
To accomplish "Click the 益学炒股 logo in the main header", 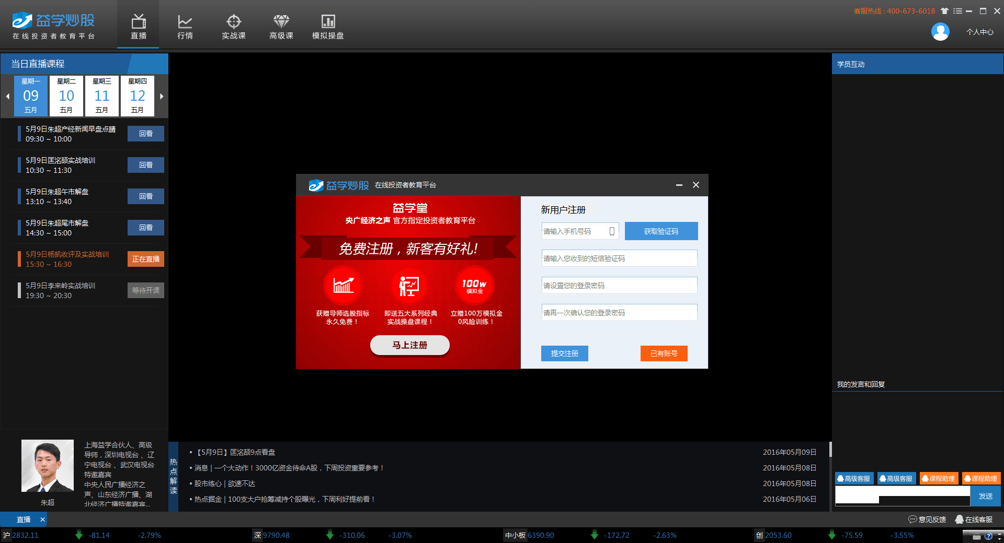I will [53, 26].
